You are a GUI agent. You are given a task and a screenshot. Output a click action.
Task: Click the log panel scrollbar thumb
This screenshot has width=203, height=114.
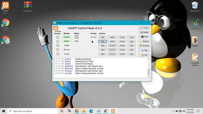click(x=148, y=72)
